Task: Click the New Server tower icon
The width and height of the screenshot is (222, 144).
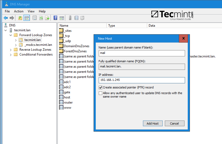Action: (70, 18)
